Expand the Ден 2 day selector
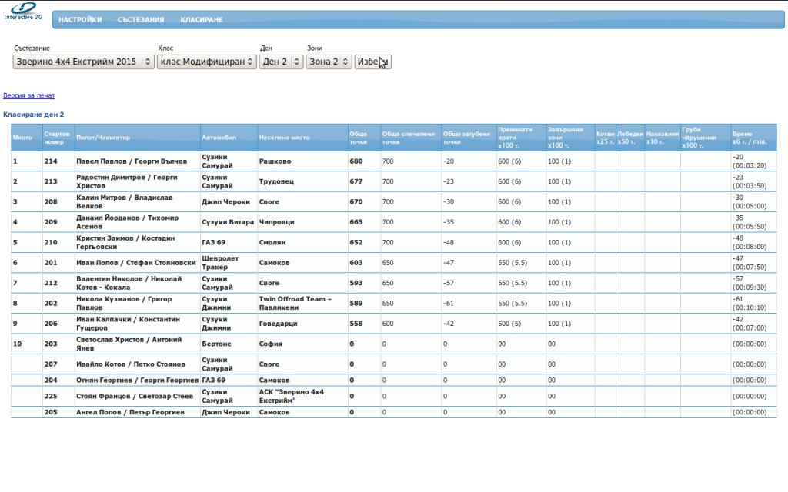 pyautogui.click(x=282, y=62)
